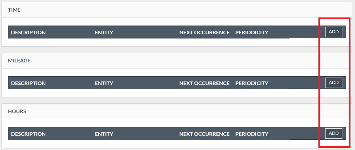Click the MILEAGE panel heading
This screenshot has height=150, width=355.
(19, 61)
